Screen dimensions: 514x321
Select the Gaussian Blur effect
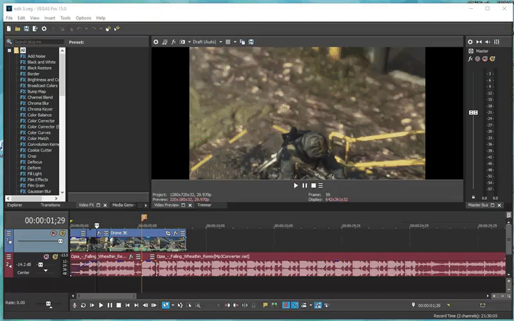click(x=39, y=191)
